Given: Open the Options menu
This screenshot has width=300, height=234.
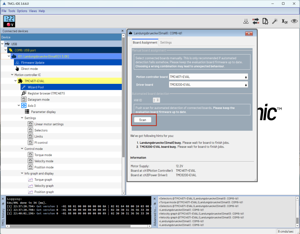Looking at the screenshot, I should [22, 11].
